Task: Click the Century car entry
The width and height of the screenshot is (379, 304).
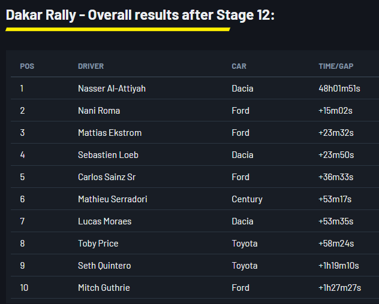Action: pos(247,199)
